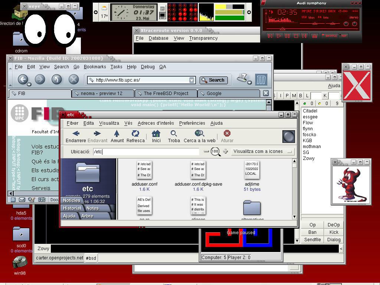Click the Mozilla Search button
This screenshot has width=380, height=285.
pos(213,80)
